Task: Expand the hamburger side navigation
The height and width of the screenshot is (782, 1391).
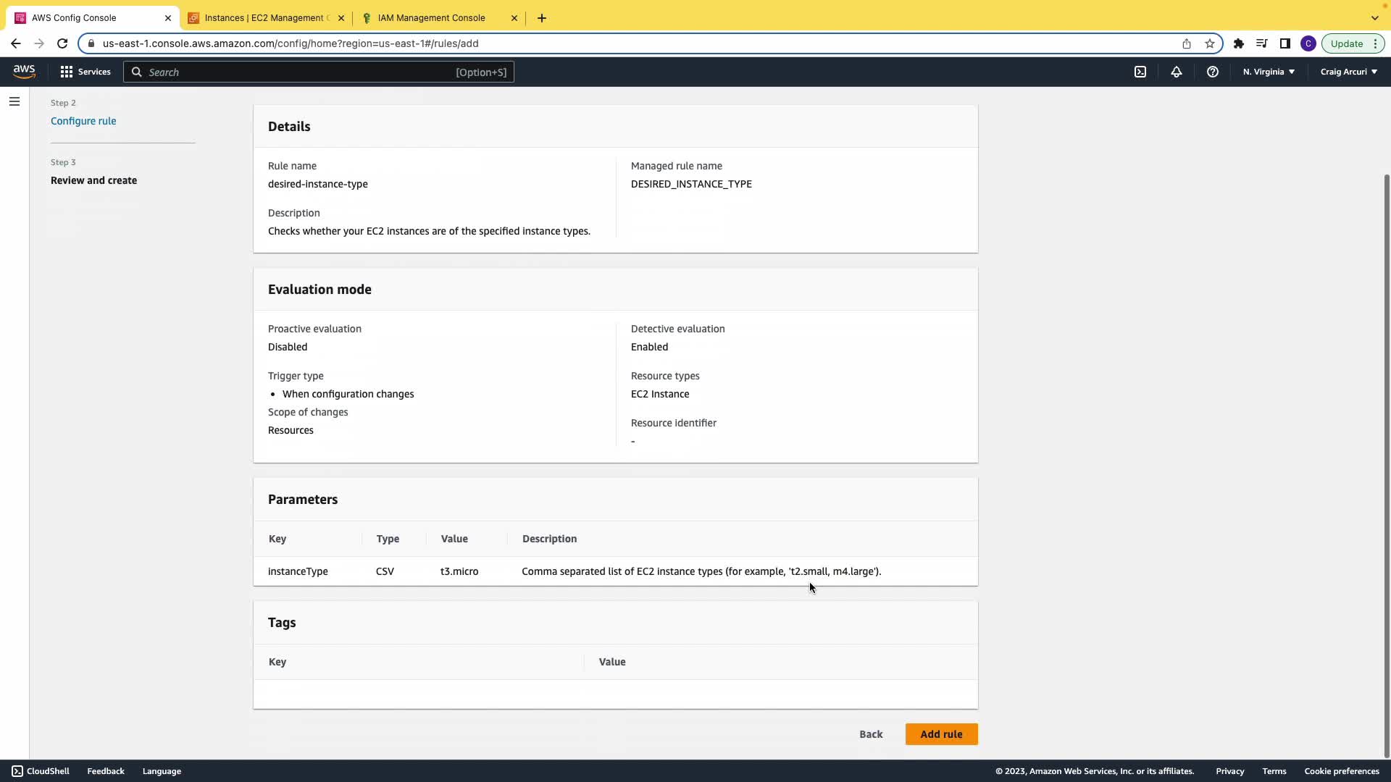Action: point(14,101)
